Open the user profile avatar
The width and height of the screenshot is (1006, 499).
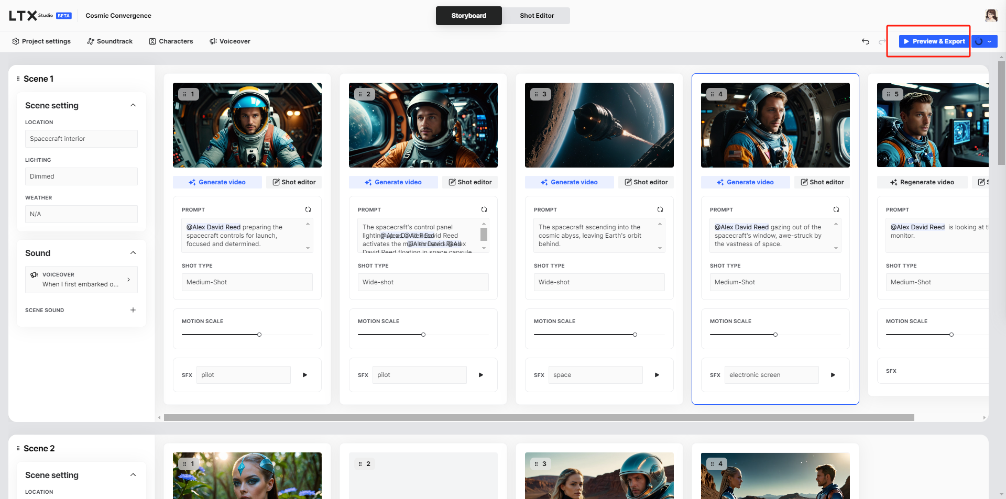991,16
